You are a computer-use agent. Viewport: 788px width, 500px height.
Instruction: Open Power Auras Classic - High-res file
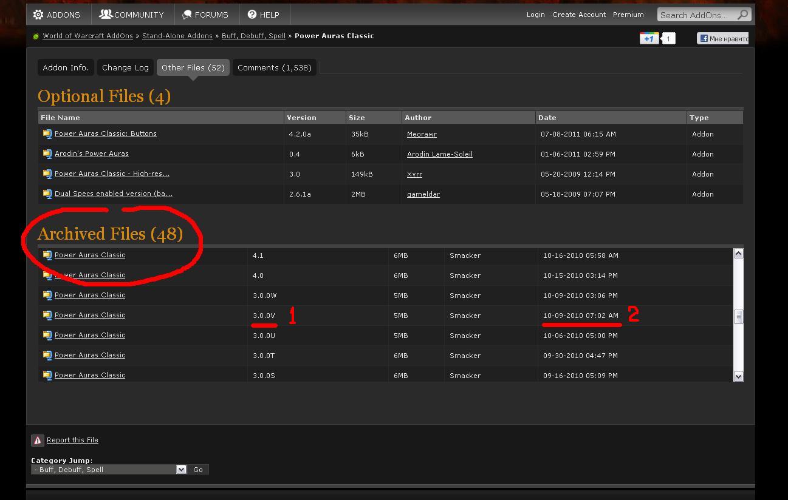click(x=112, y=174)
